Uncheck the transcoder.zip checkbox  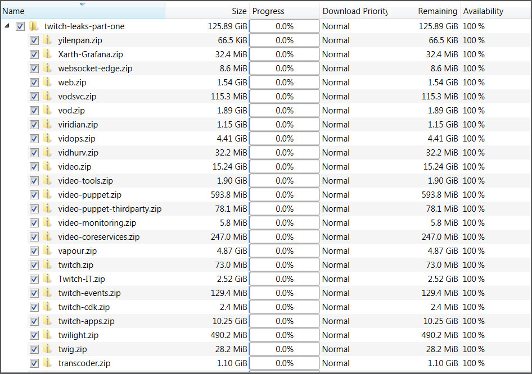tap(34, 363)
